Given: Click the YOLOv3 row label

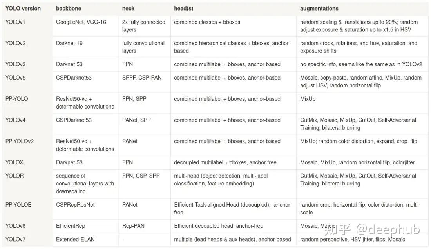Looking at the screenshot, I should 15,64.
